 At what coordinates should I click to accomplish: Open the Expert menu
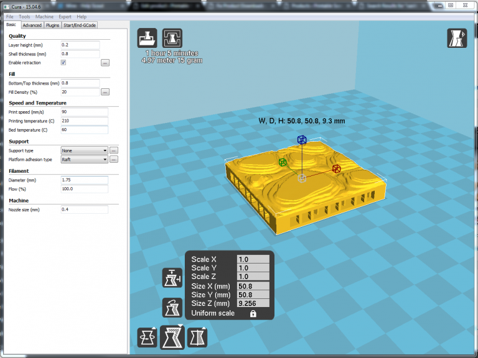65,16
